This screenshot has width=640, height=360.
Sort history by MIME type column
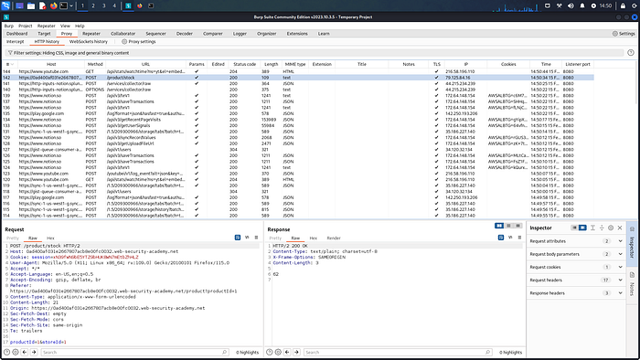[295, 64]
